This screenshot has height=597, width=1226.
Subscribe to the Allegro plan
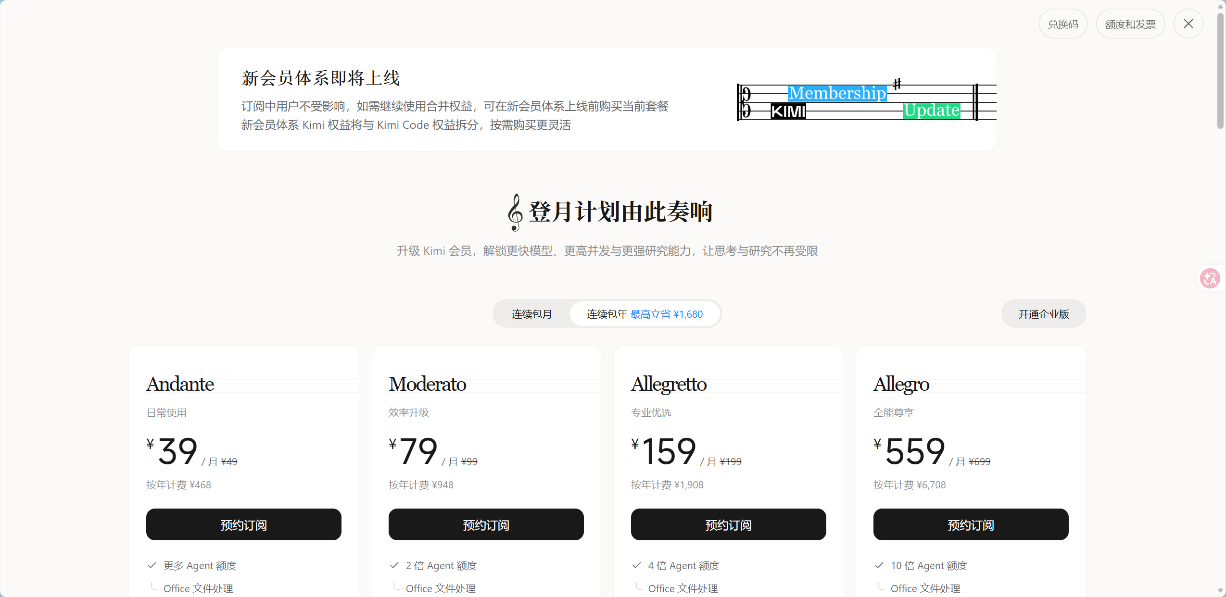pyautogui.click(x=971, y=524)
